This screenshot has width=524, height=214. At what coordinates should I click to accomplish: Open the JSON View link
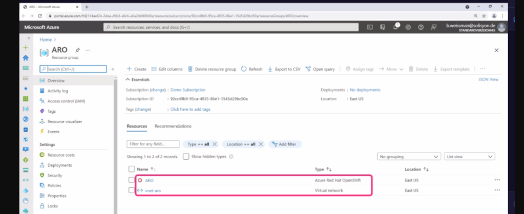489,79
